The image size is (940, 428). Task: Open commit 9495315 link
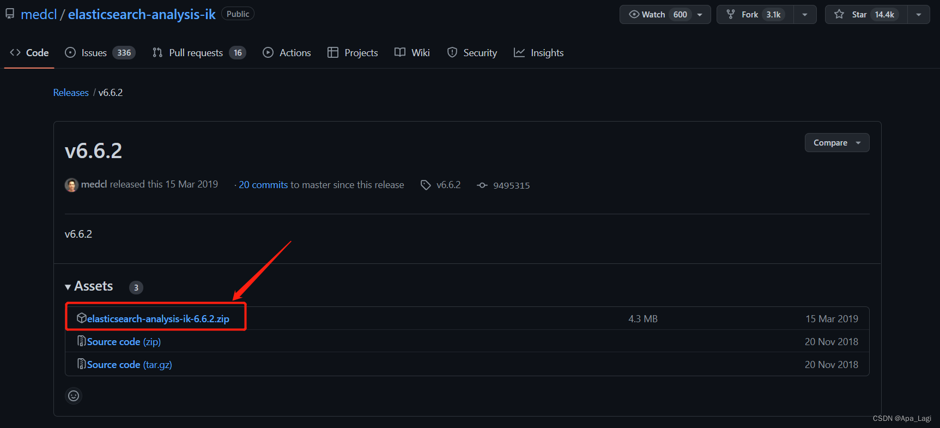512,185
